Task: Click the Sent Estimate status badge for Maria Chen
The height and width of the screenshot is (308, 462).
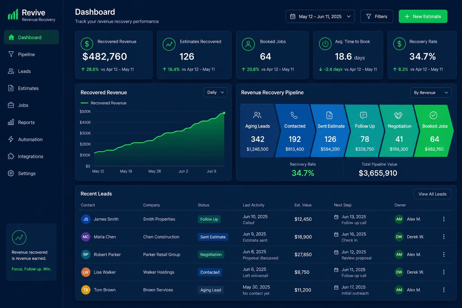Action: (213, 237)
